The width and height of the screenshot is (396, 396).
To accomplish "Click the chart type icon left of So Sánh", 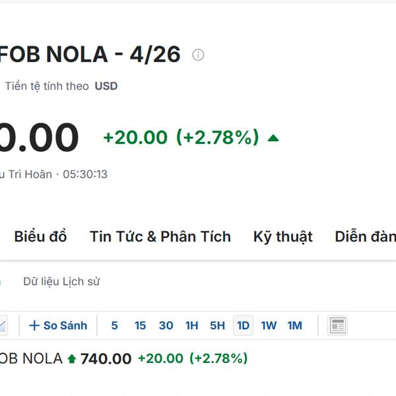I will point(3,325).
